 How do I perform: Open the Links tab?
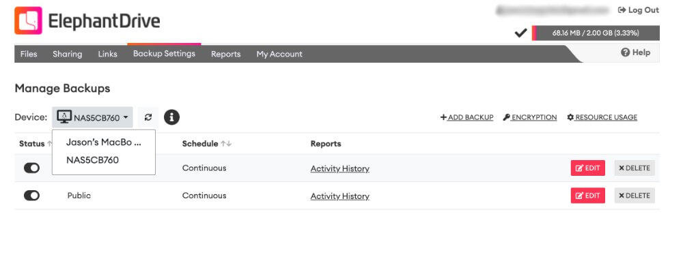(x=108, y=54)
